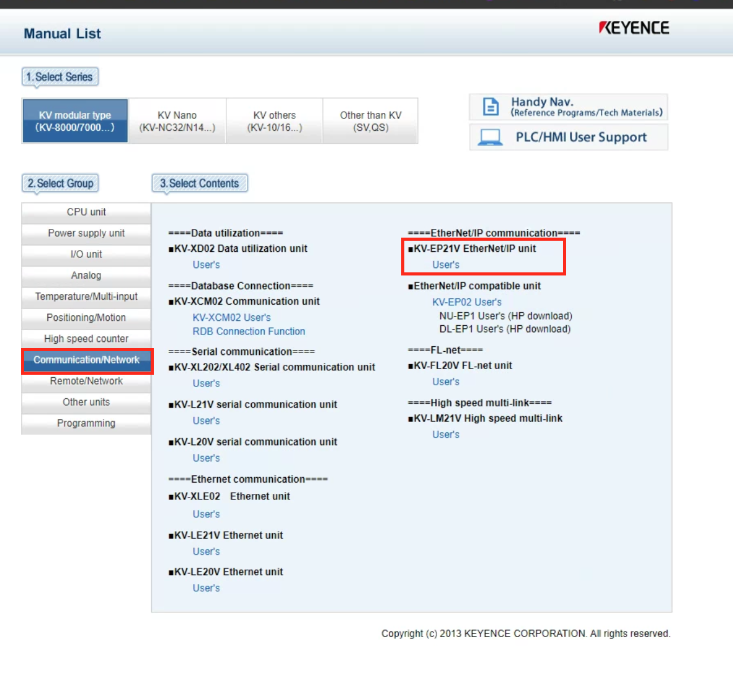Open KV-LE20V Ethernet unit User's manual
The image size is (733, 680).
tap(206, 588)
